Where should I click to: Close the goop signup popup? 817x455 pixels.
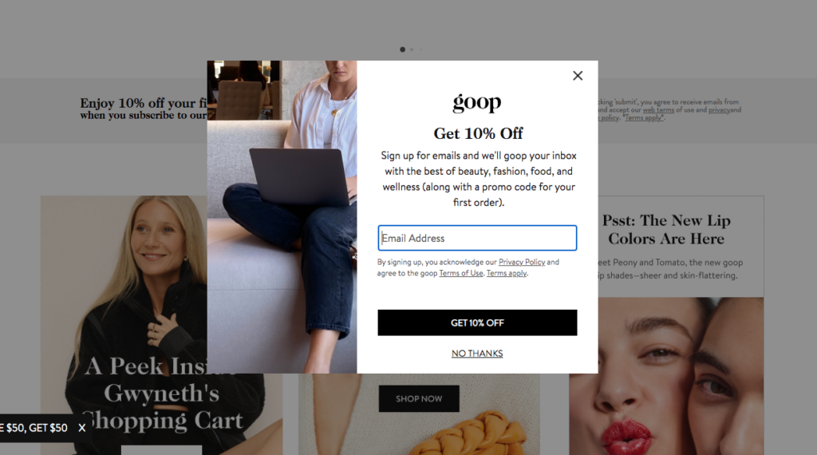pyautogui.click(x=578, y=76)
